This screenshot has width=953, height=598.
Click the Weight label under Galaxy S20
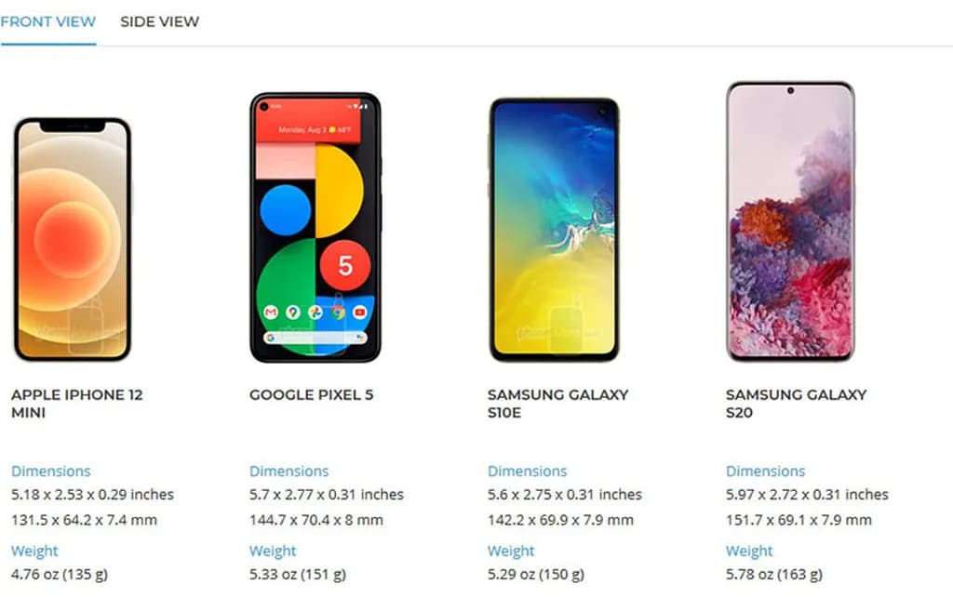[749, 551]
